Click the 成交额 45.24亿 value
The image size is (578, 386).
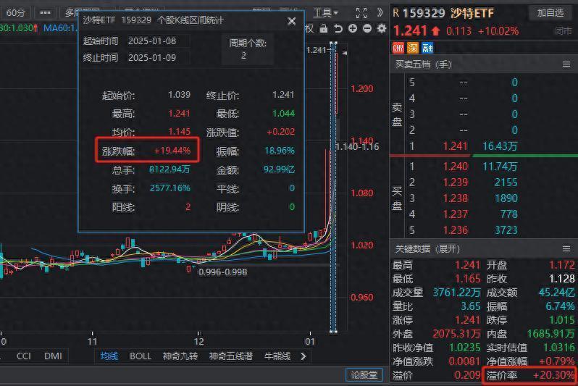point(556,293)
